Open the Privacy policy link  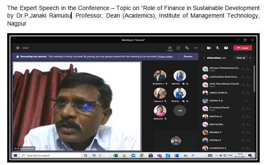(165, 57)
